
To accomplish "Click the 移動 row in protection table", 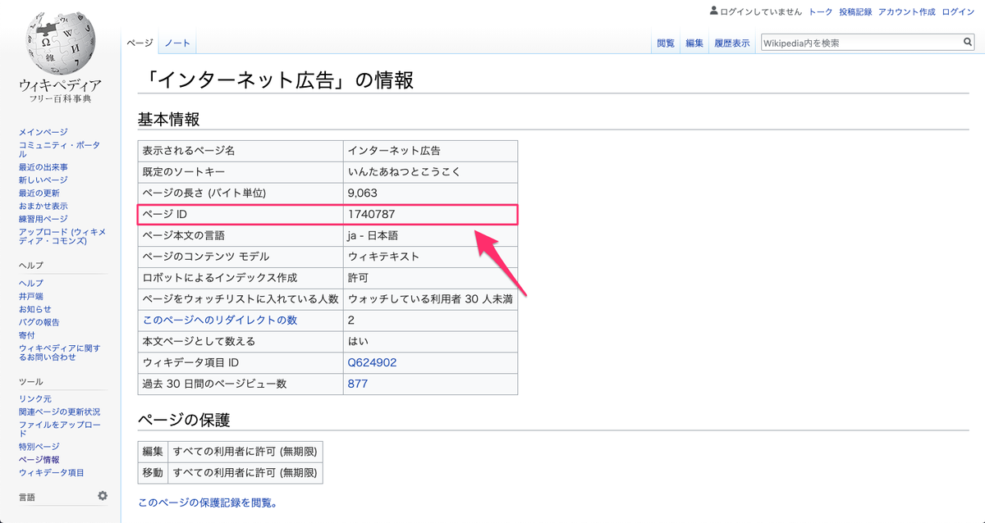I will [230, 472].
